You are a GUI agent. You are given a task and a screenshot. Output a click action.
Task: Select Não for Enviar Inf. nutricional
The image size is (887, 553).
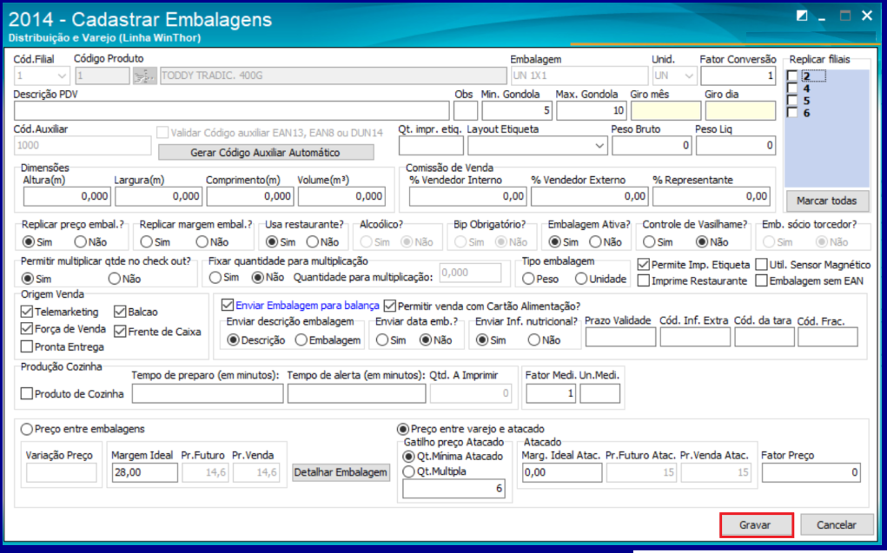pyautogui.click(x=534, y=339)
